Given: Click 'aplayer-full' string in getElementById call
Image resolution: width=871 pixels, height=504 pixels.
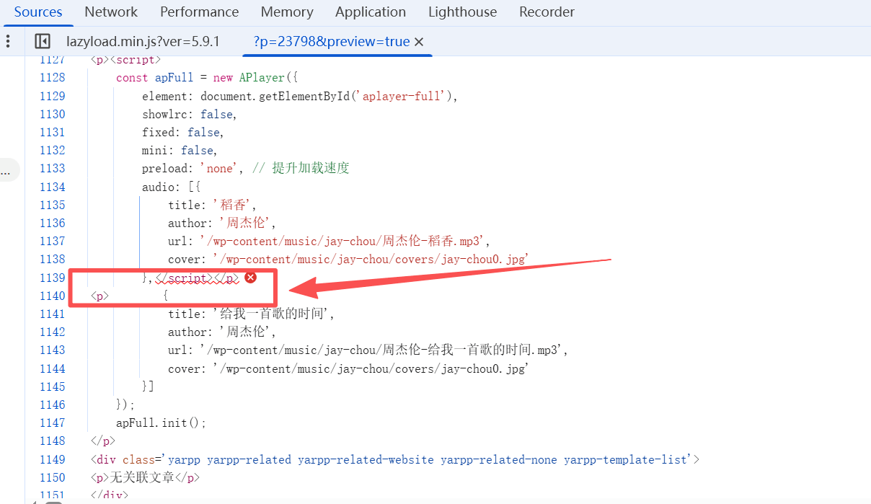Looking at the screenshot, I should (400, 96).
